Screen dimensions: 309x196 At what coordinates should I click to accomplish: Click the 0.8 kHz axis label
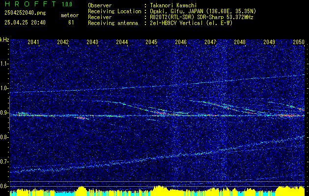[4, 137]
